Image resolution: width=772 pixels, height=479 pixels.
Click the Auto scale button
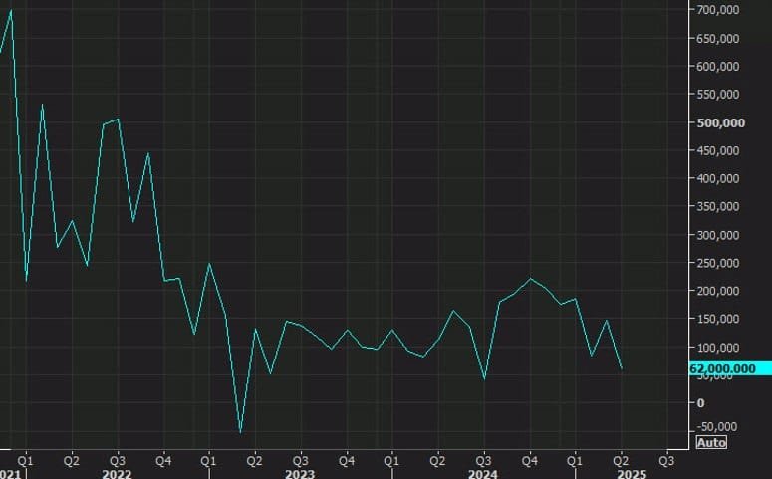click(x=711, y=442)
